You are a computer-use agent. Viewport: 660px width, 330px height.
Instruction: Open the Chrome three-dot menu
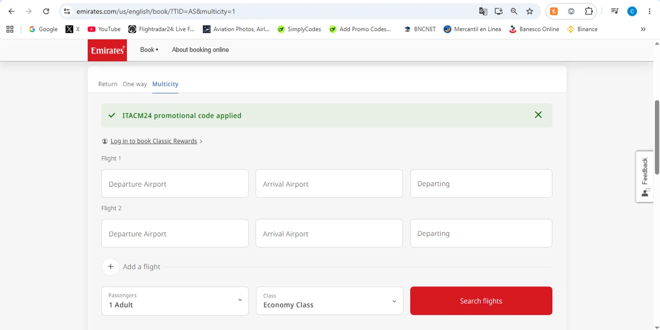[x=649, y=11]
